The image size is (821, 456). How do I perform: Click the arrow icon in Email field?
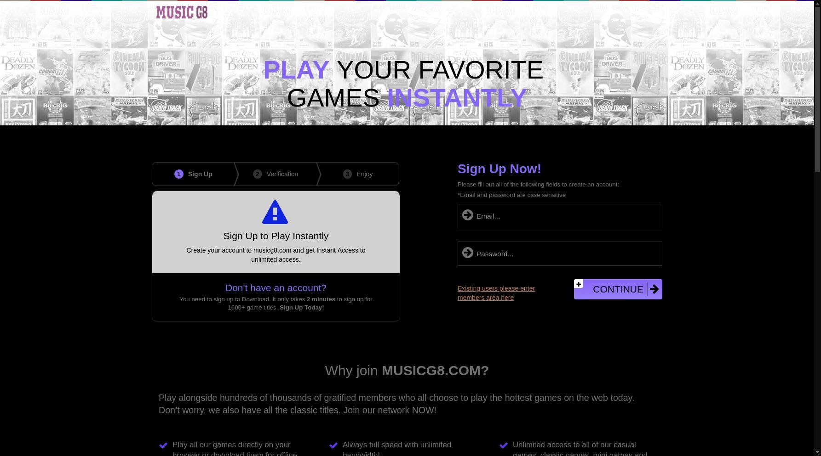coord(468,215)
